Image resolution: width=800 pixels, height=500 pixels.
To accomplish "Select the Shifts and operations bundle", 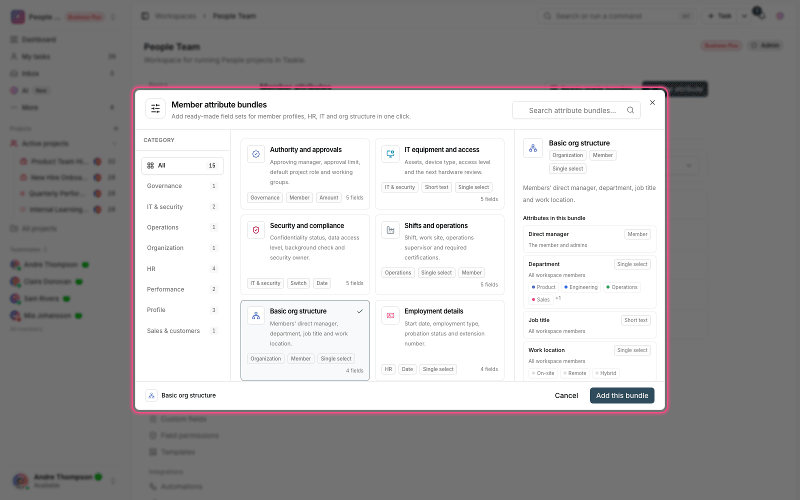I will (x=439, y=255).
